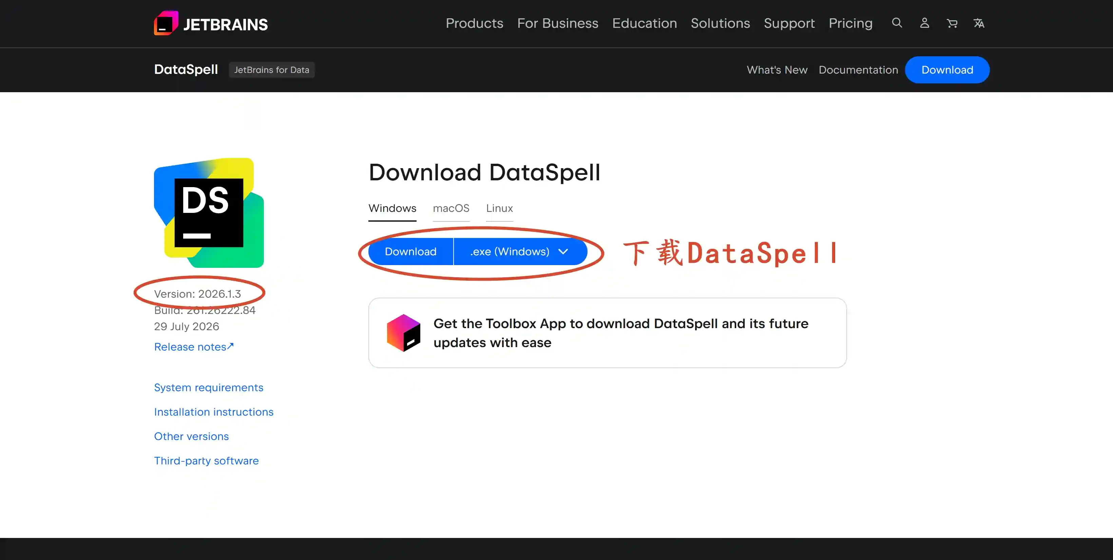Open the Other versions link

tap(191, 437)
